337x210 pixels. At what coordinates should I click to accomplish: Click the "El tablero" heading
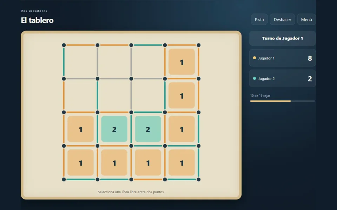37,20
